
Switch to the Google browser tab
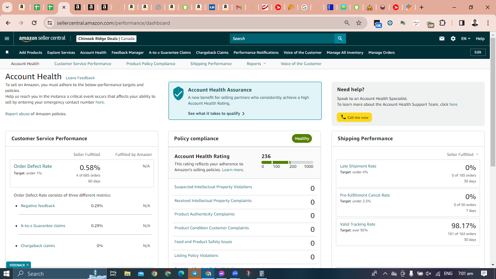[304, 7]
